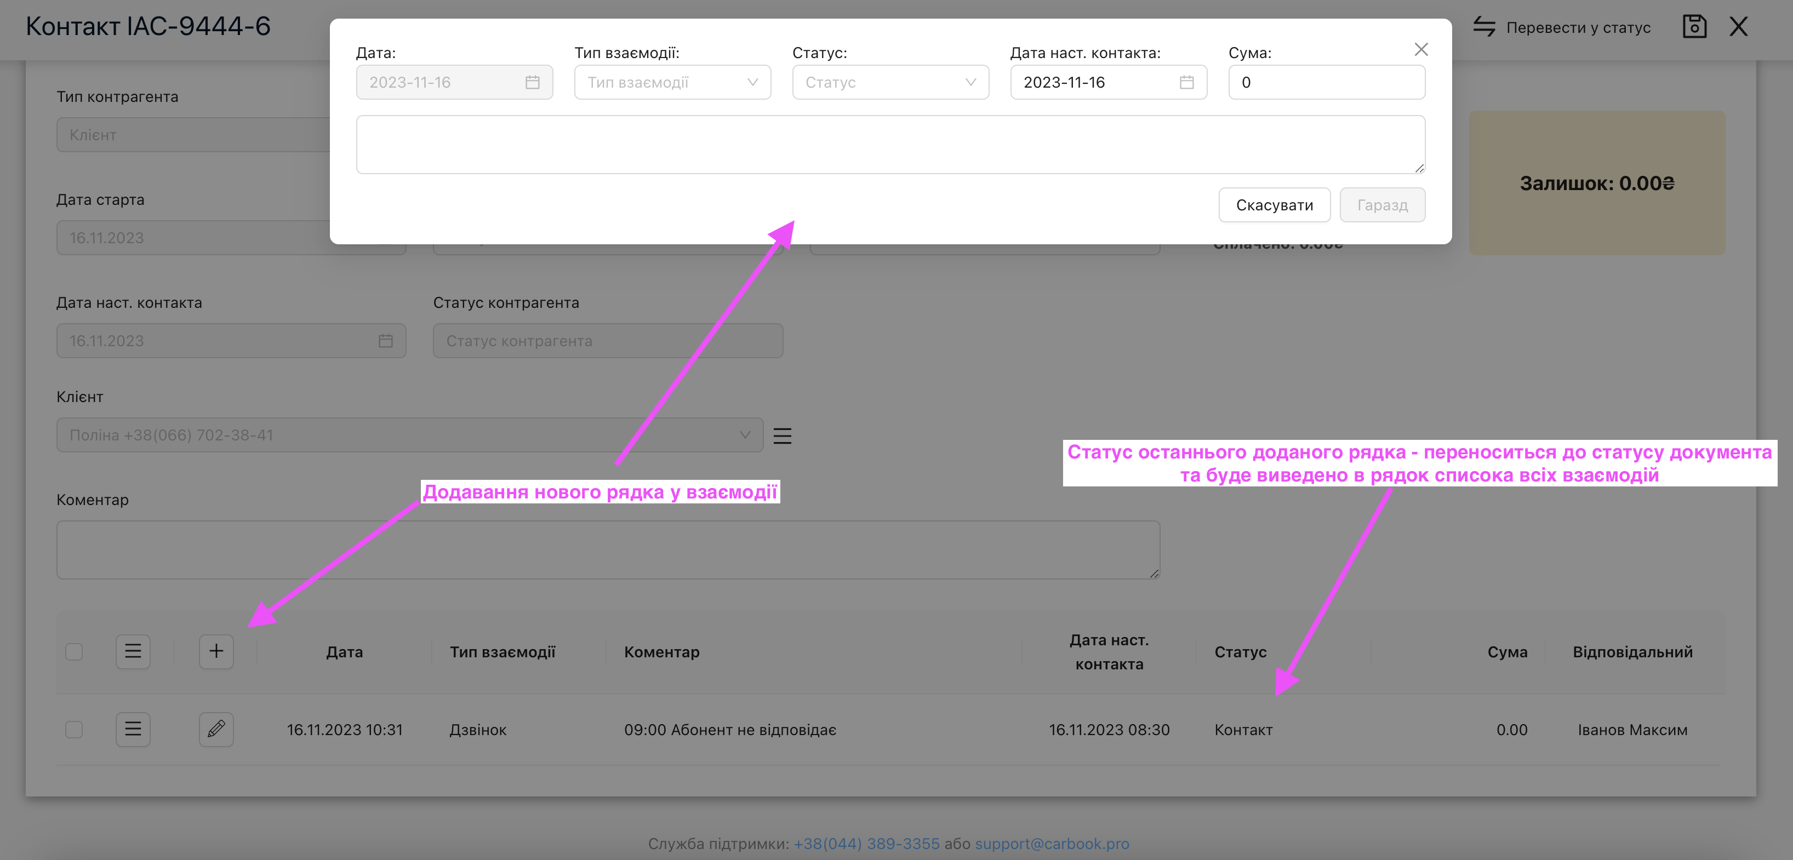1793x860 pixels.
Task: Click the Перевести у статус arrows icon
Action: pos(1484,27)
